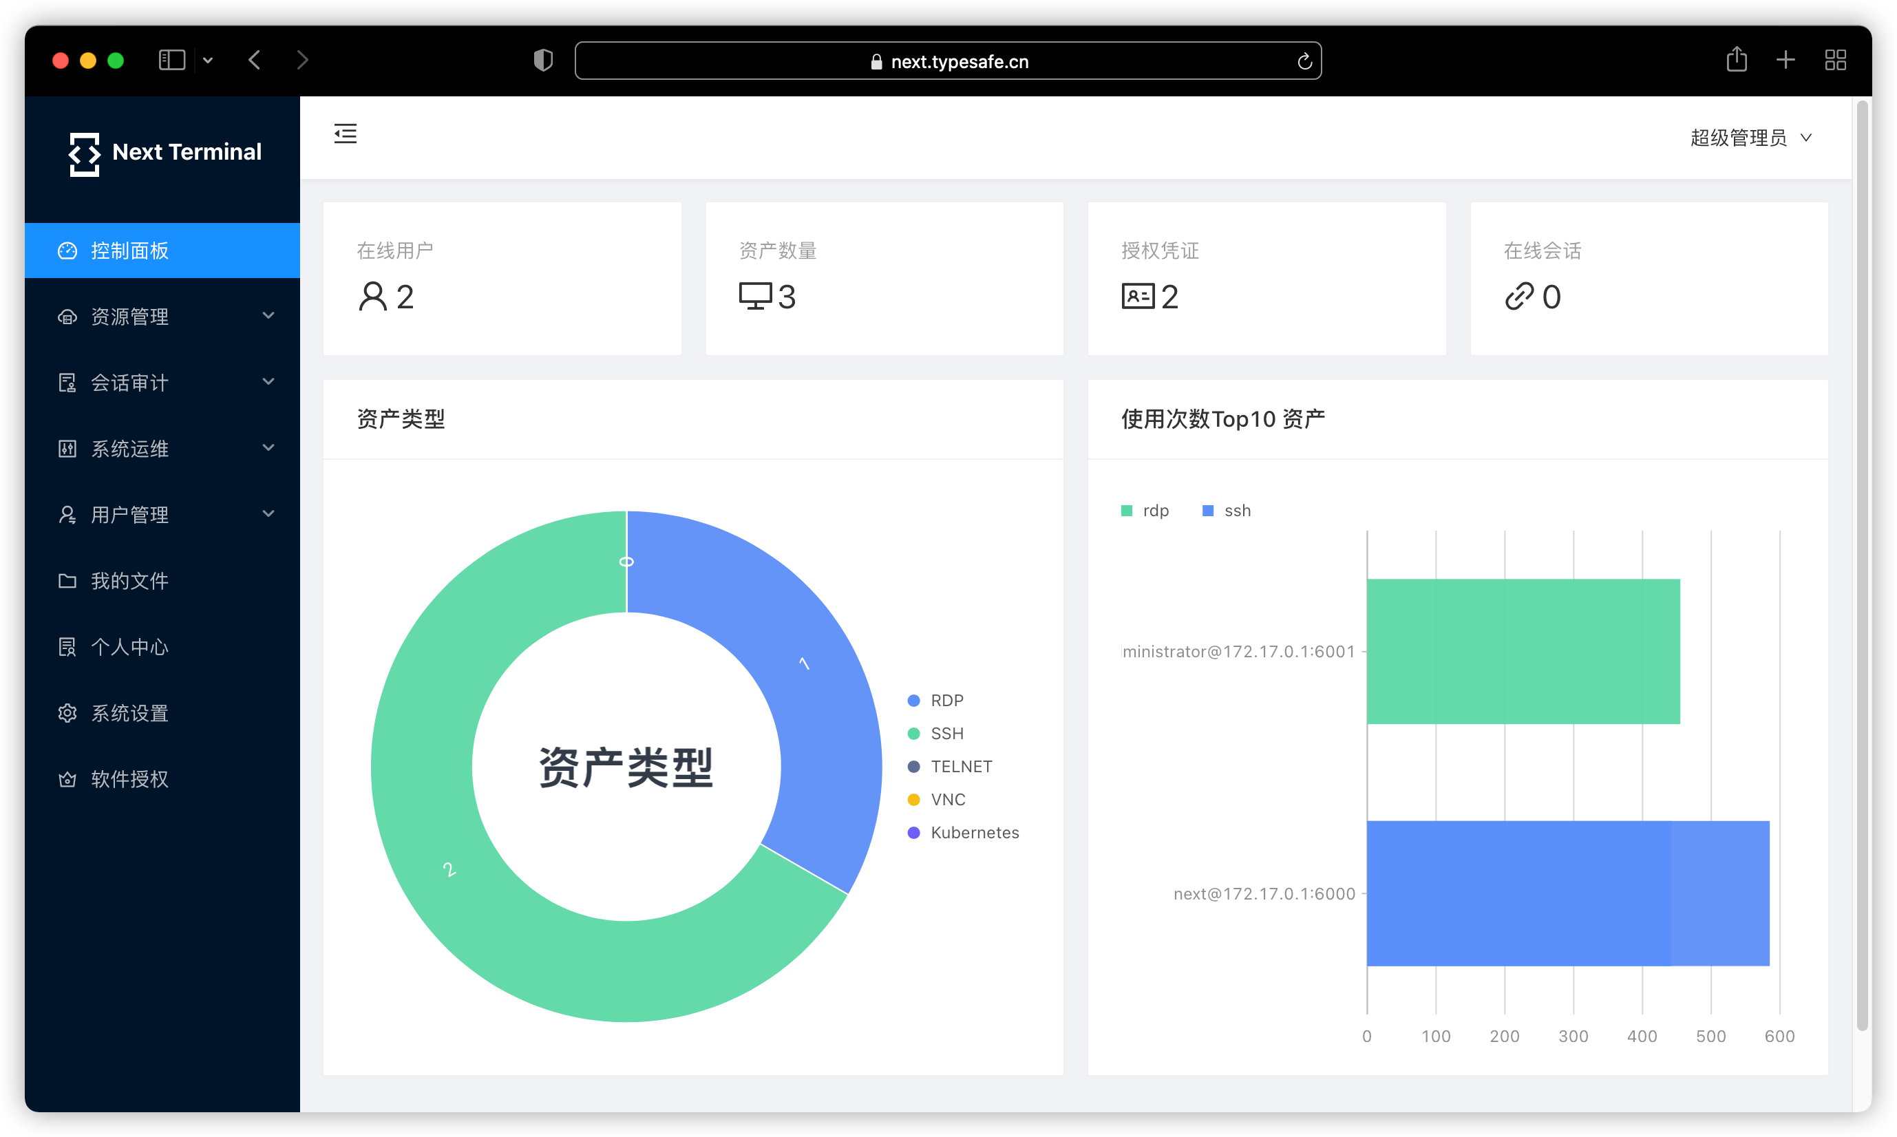This screenshot has height=1137, width=1897.
Task: Open 系统设置 menu item
Action: click(x=129, y=713)
